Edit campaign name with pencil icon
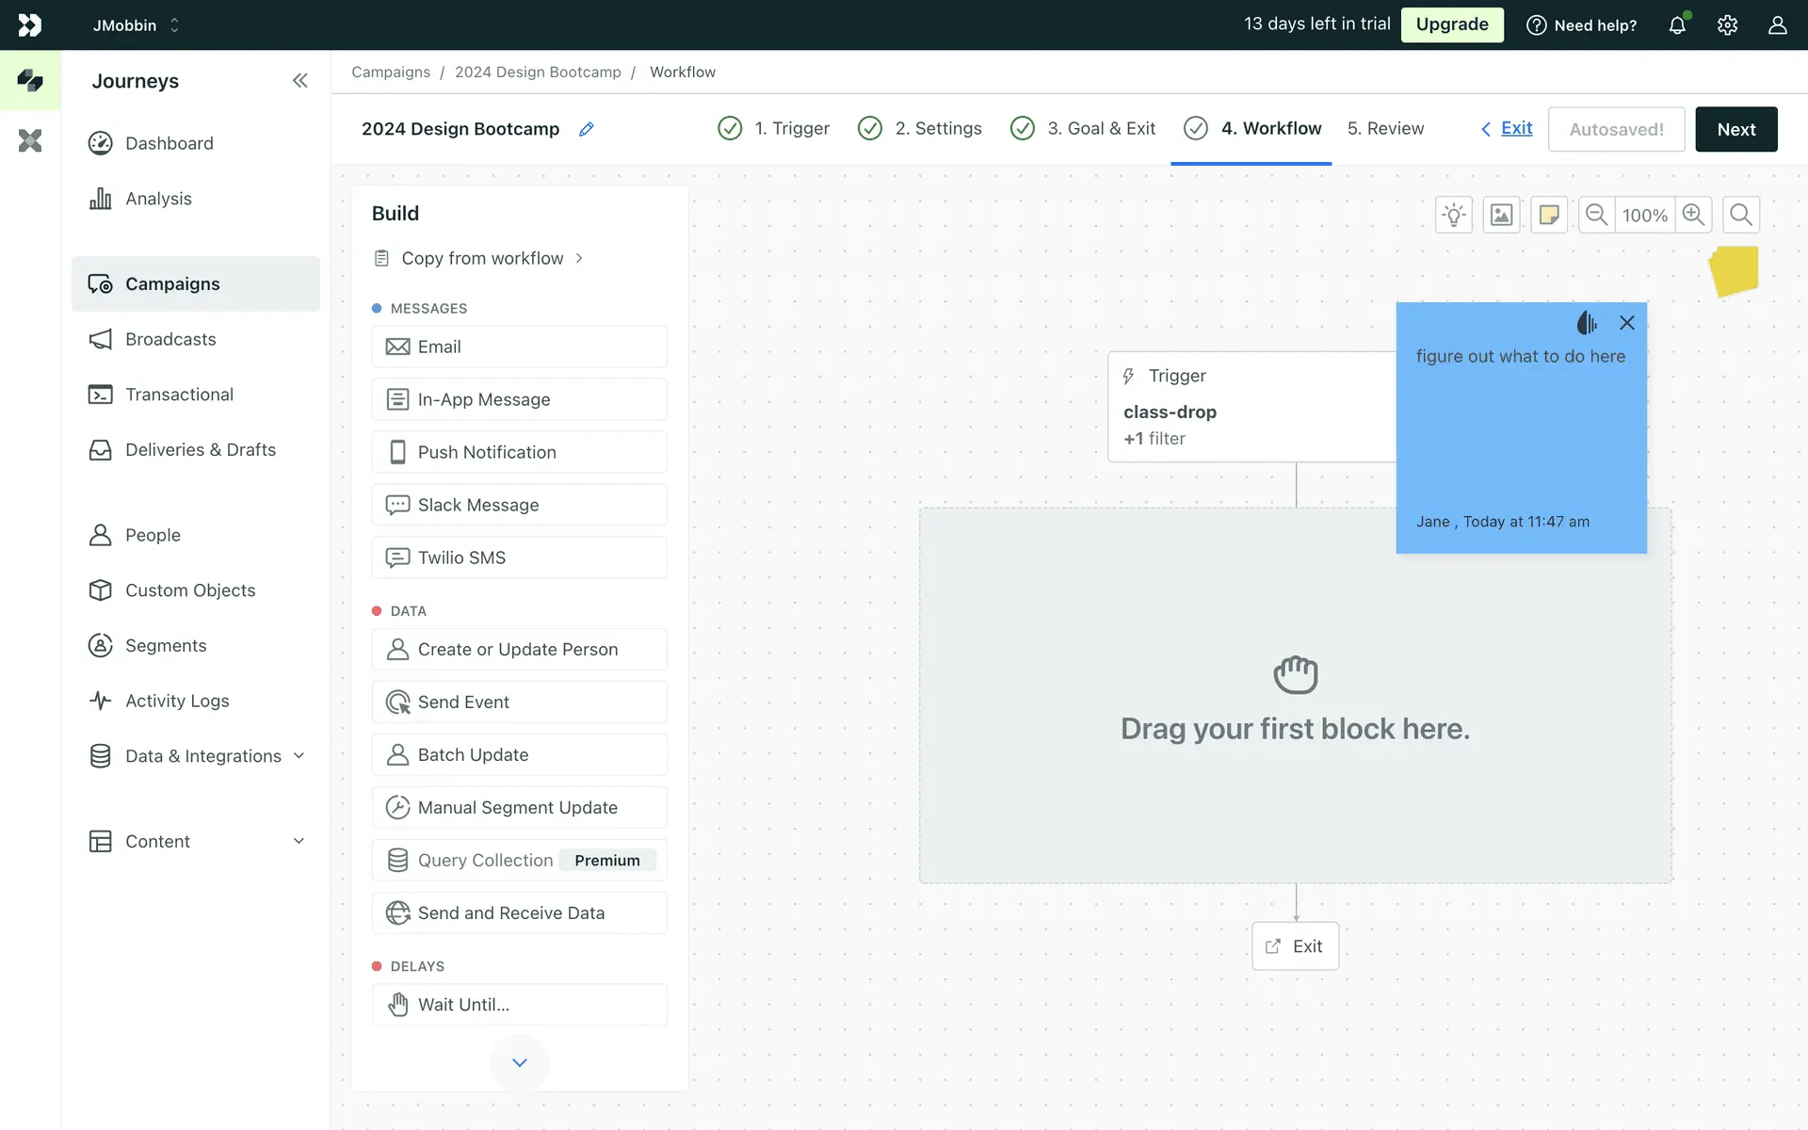 (x=587, y=129)
